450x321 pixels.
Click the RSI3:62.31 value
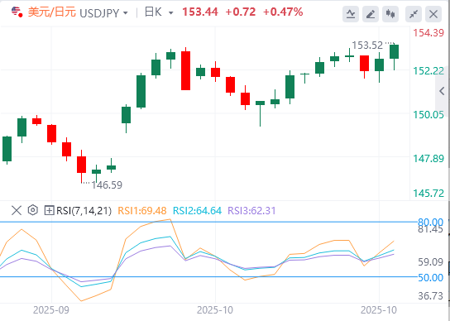[251, 211]
